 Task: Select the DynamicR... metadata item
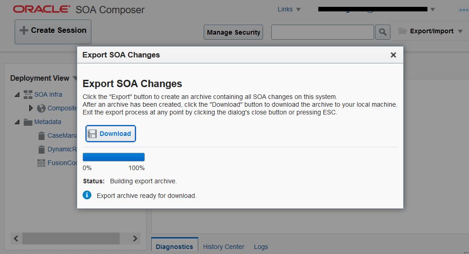click(62, 149)
